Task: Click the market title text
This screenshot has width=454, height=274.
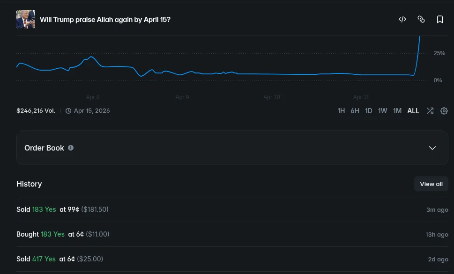Action: point(105,20)
